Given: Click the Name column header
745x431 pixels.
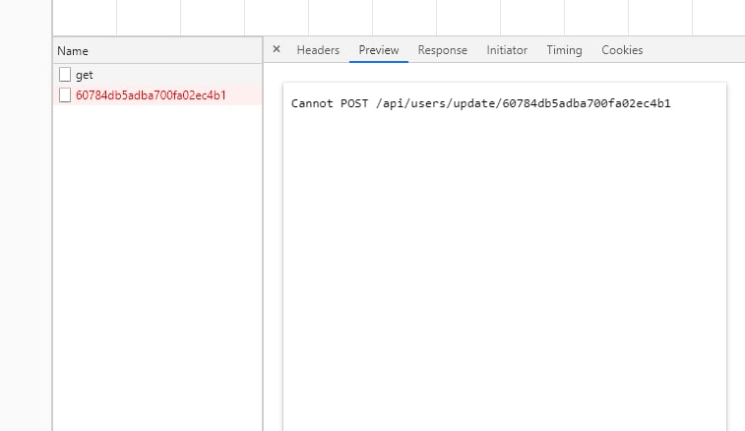Looking at the screenshot, I should tap(157, 51).
